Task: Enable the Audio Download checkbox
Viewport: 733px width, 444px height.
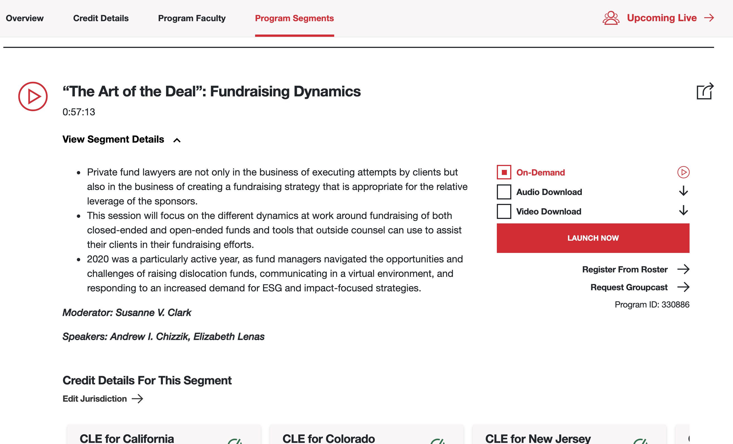Action: [x=504, y=192]
